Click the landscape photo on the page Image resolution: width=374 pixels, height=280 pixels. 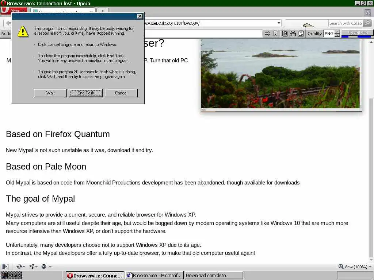point(280,74)
